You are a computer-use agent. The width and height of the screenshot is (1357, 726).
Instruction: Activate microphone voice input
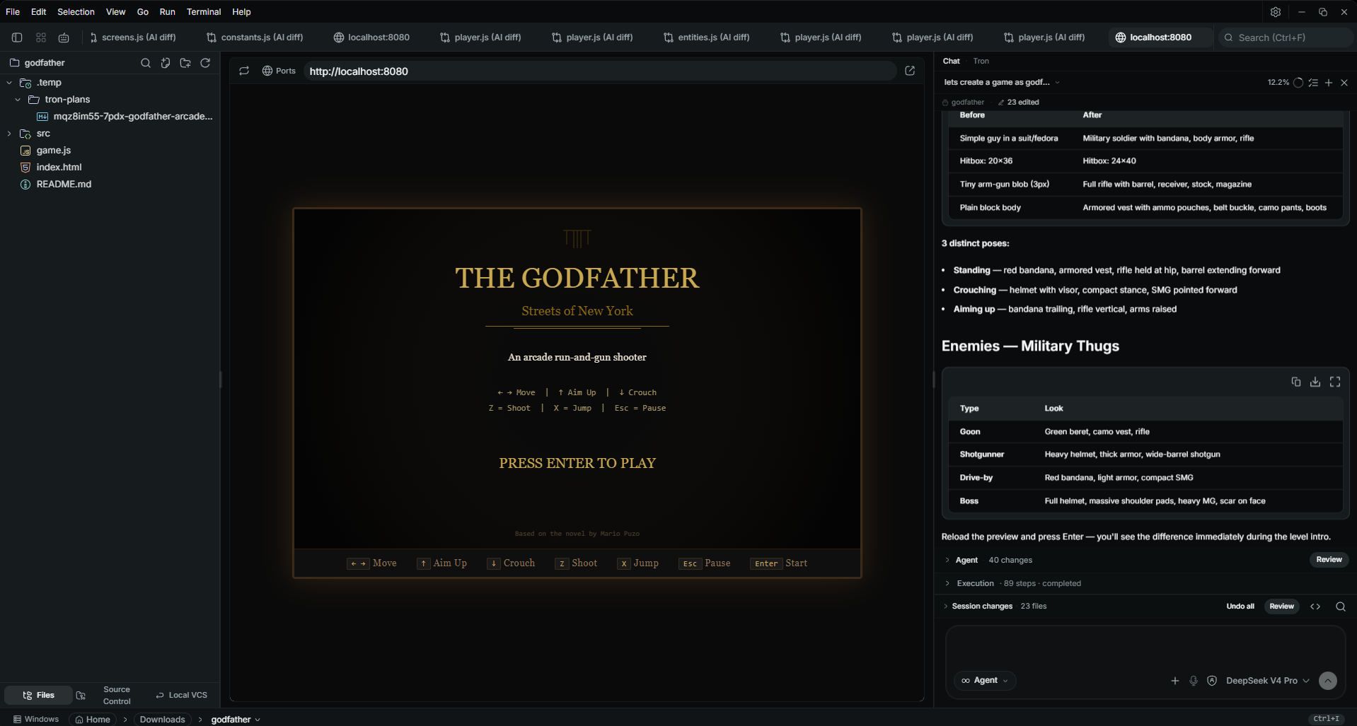[1194, 681]
